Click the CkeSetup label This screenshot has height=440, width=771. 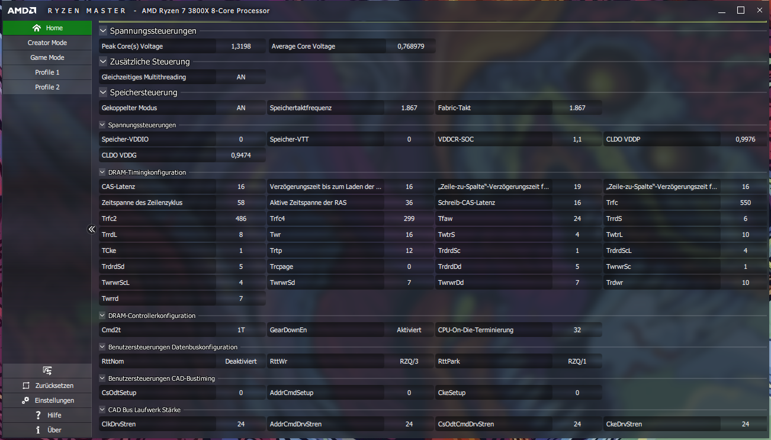452,393
